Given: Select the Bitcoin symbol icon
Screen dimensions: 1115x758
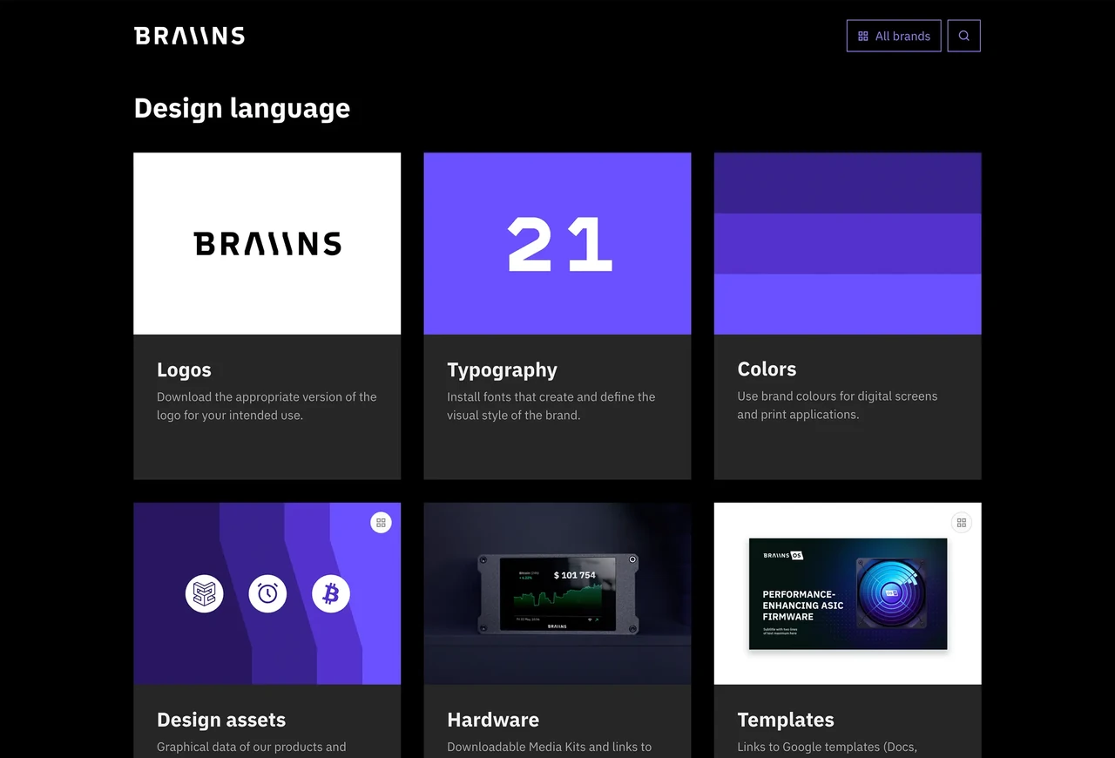Looking at the screenshot, I should (x=331, y=594).
